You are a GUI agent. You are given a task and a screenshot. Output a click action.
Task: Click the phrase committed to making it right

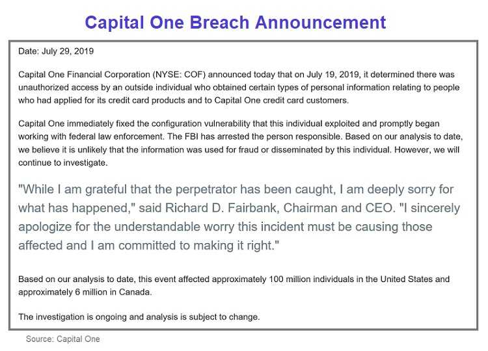197,246
